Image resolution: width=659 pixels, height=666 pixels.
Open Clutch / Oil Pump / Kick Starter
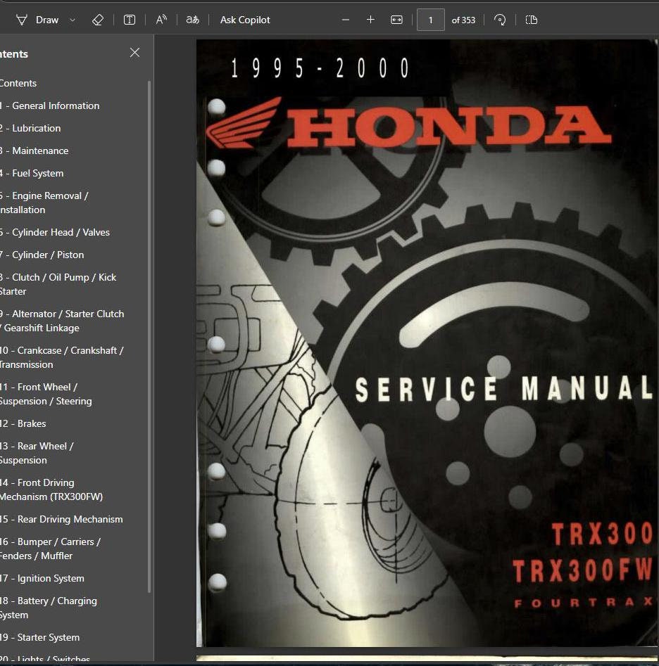point(58,284)
